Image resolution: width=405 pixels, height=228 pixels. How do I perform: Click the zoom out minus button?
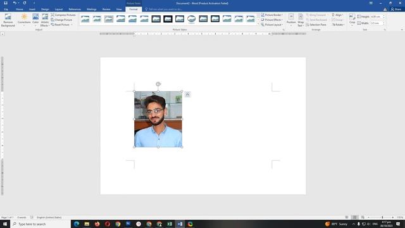[x=368, y=217]
